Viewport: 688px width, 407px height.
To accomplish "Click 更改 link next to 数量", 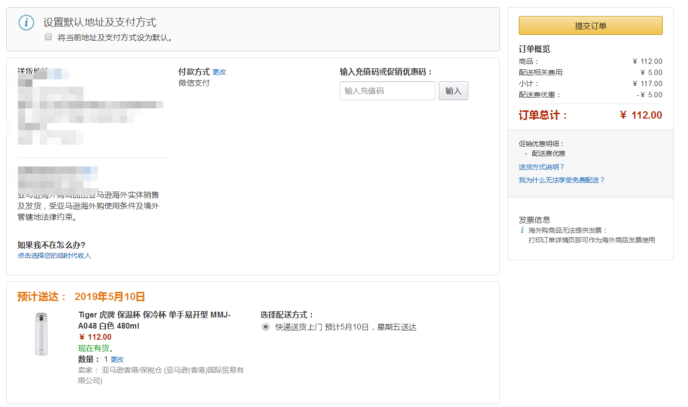I will (117, 360).
